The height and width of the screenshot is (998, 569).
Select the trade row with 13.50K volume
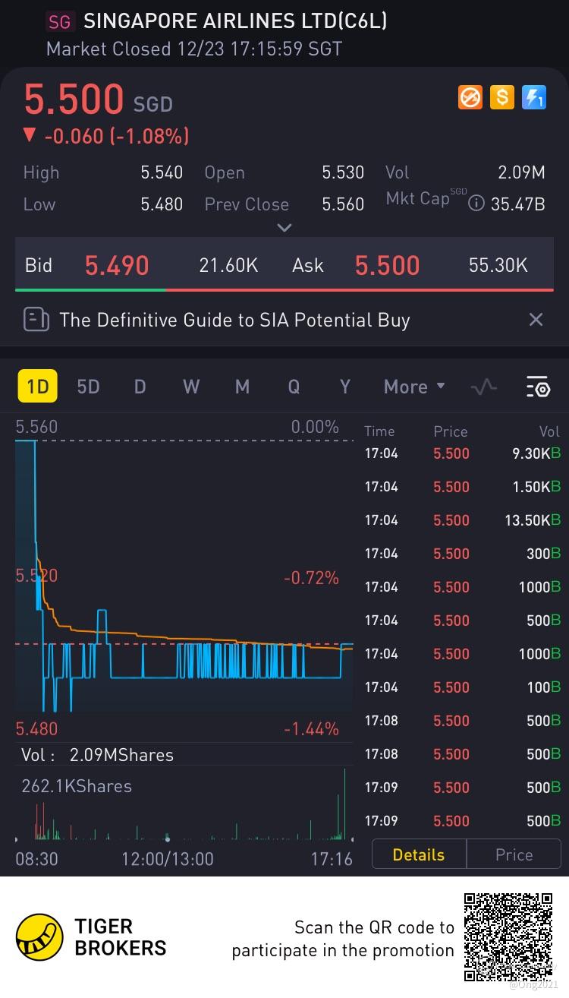click(463, 520)
